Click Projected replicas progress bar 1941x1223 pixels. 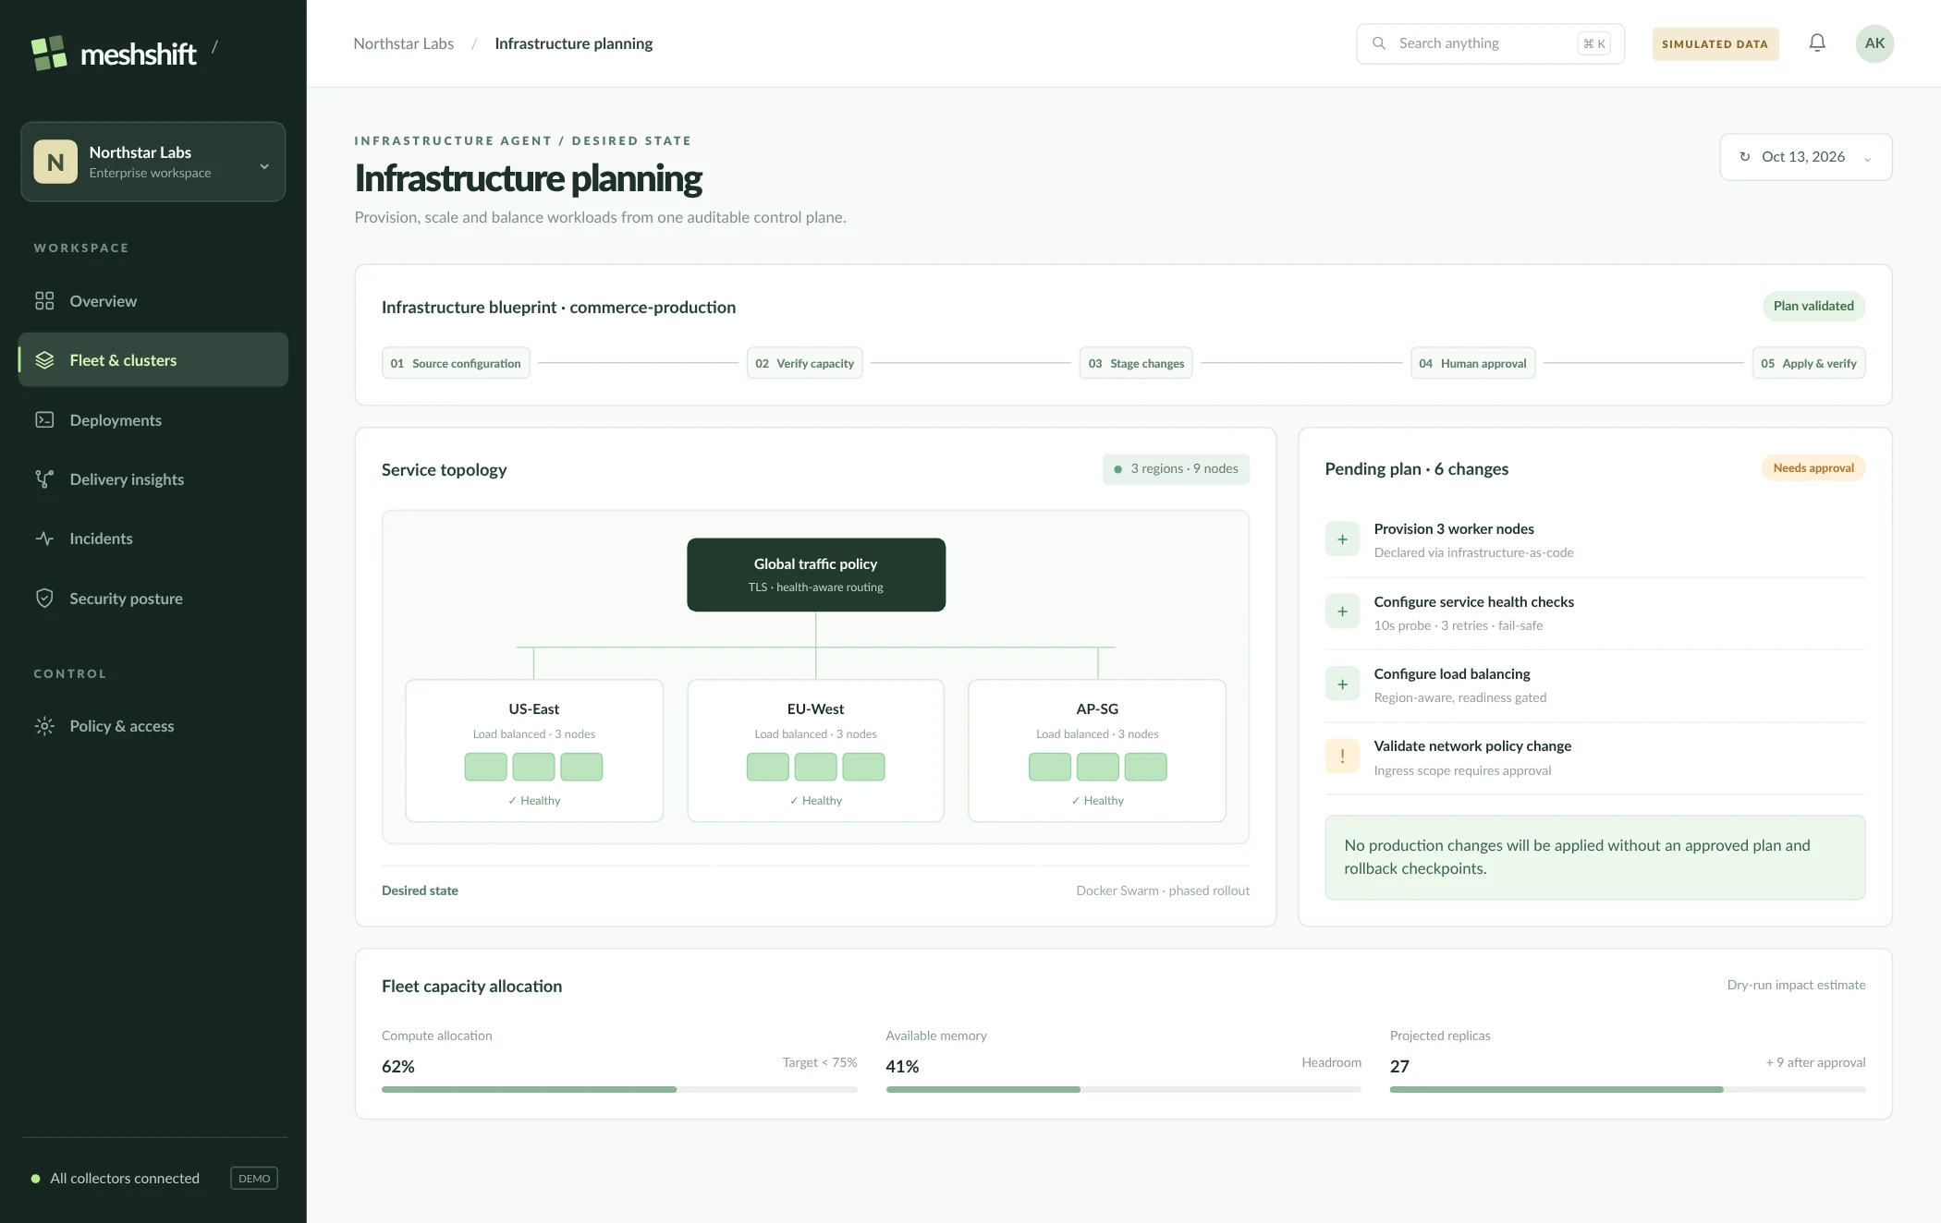coord(1628,1090)
